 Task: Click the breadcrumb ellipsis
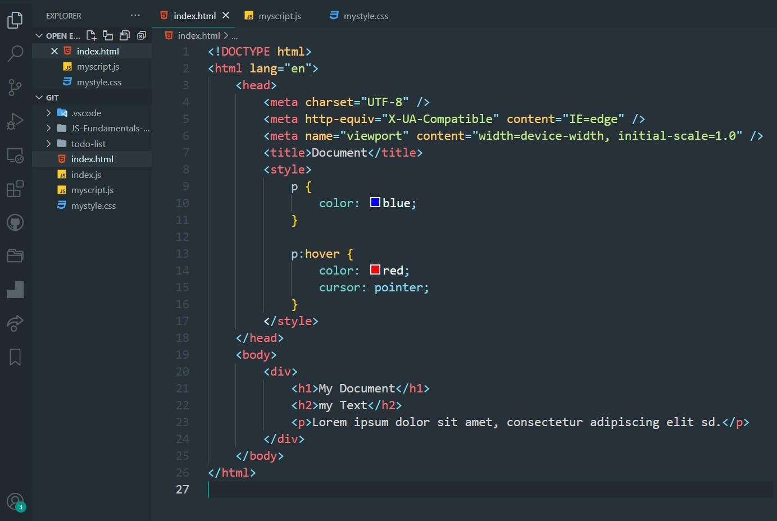point(235,36)
